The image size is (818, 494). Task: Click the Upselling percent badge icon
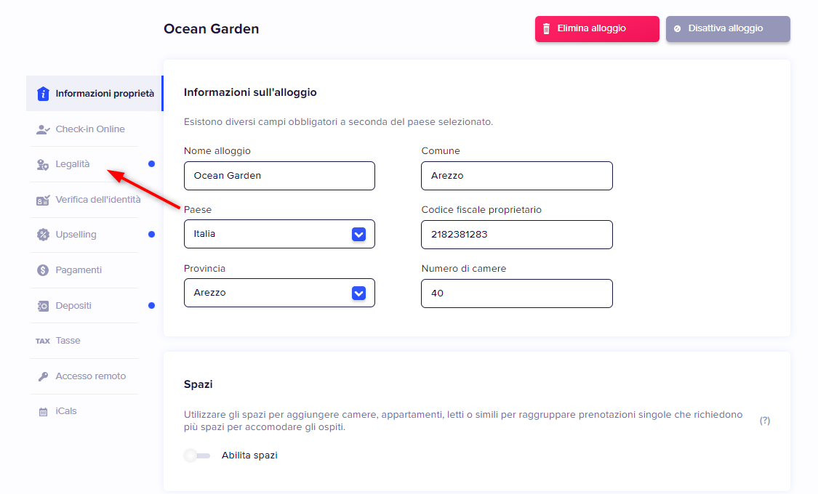(x=43, y=235)
